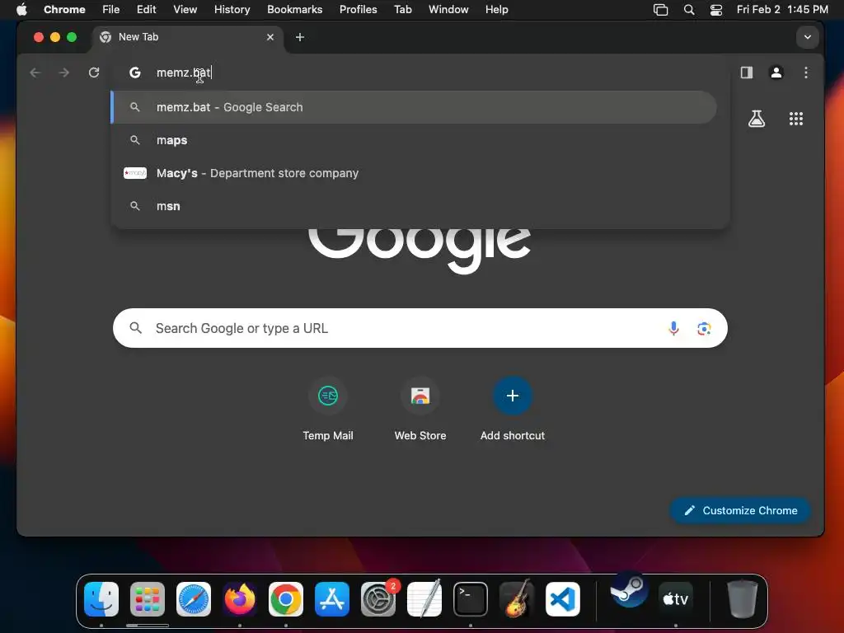The height and width of the screenshot is (633, 844).
Task: Open Visual Studio Code from the Dock
Action: tap(563, 598)
